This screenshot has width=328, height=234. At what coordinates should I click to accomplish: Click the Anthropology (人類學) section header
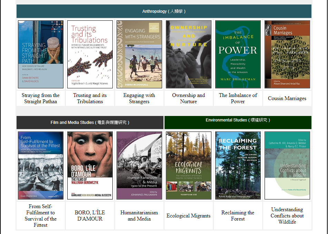[x=164, y=11]
